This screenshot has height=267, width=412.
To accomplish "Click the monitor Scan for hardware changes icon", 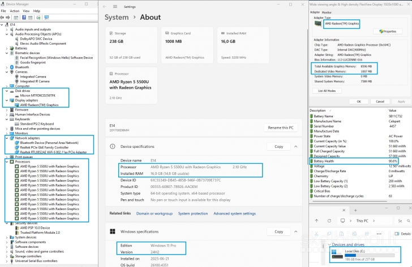I will click(46, 17).
